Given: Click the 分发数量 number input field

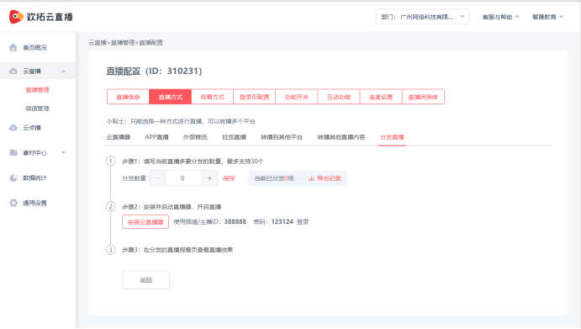Looking at the screenshot, I should [x=183, y=178].
